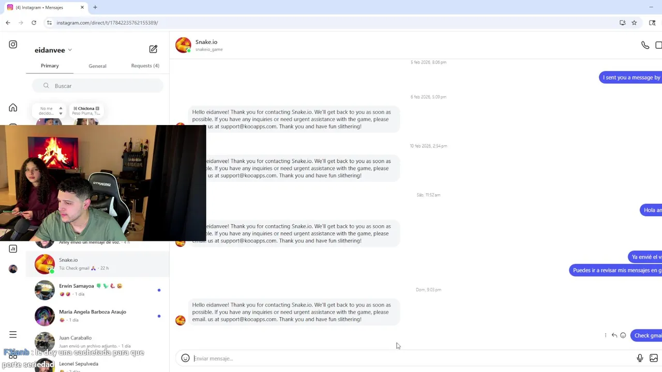662x372 pixels.
Task: Select the 'Hola' sent message bubble
Action: (651, 210)
